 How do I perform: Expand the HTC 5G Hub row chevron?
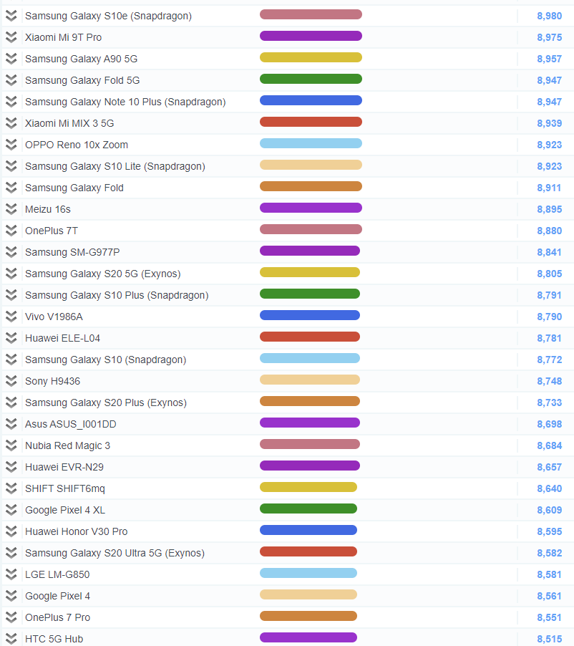pos(11,639)
